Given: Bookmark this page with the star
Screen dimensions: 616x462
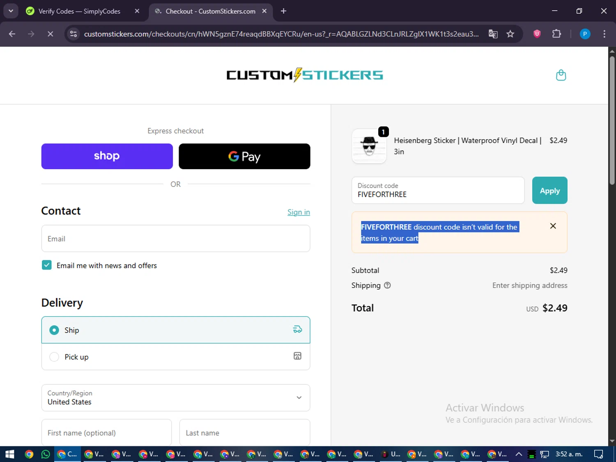Looking at the screenshot, I should pyautogui.click(x=510, y=34).
